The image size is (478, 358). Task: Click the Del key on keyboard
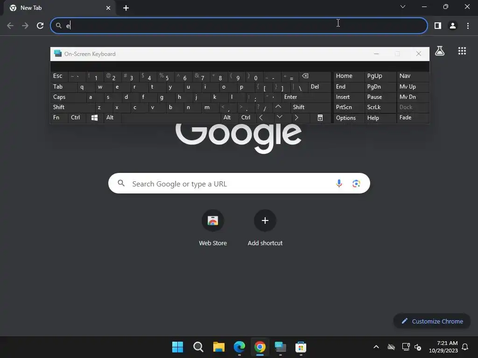pyautogui.click(x=319, y=87)
